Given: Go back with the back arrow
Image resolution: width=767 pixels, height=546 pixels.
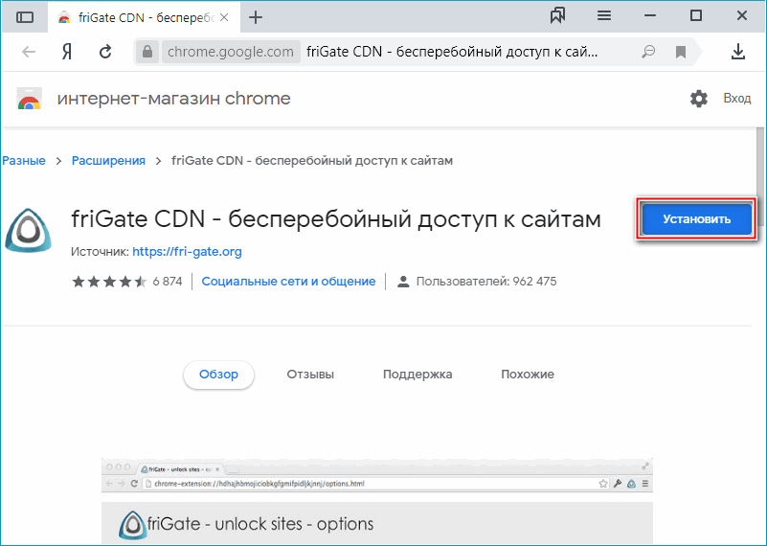Looking at the screenshot, I should [x=29, y=52].
